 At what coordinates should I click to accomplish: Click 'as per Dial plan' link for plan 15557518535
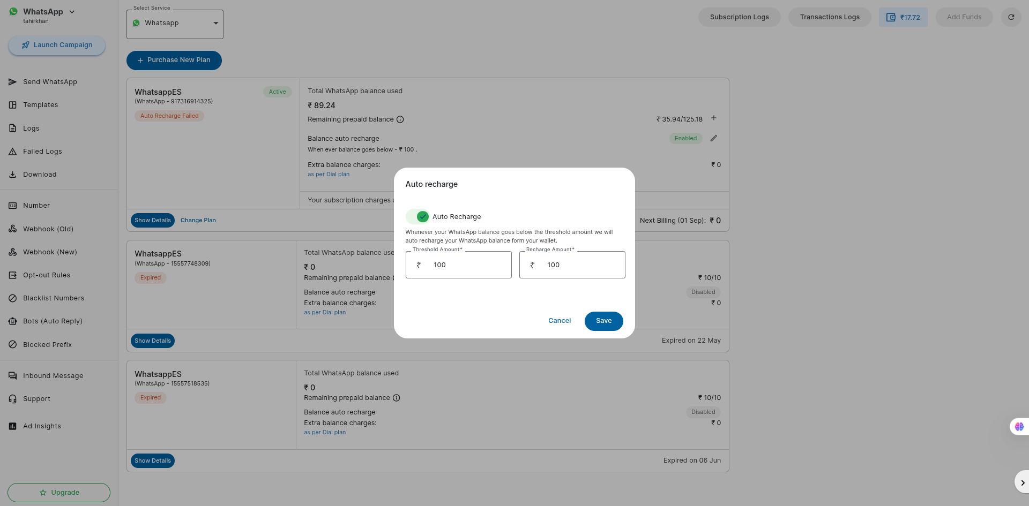[325, 433]
